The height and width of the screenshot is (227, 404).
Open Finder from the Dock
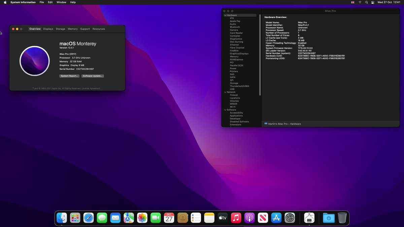pos(62,218)
